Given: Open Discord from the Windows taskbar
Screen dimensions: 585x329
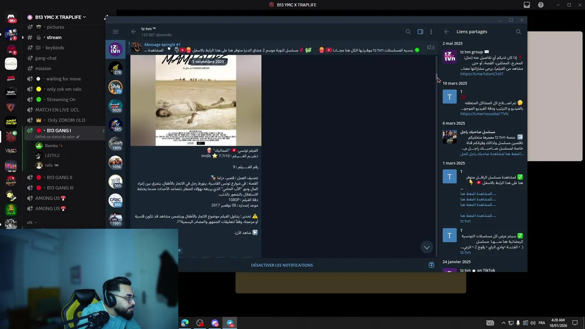Looking at the screenshot, I should coord(215,323).
